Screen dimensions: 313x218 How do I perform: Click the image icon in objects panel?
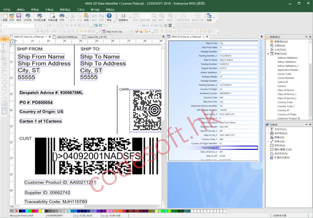coord(271,137)
